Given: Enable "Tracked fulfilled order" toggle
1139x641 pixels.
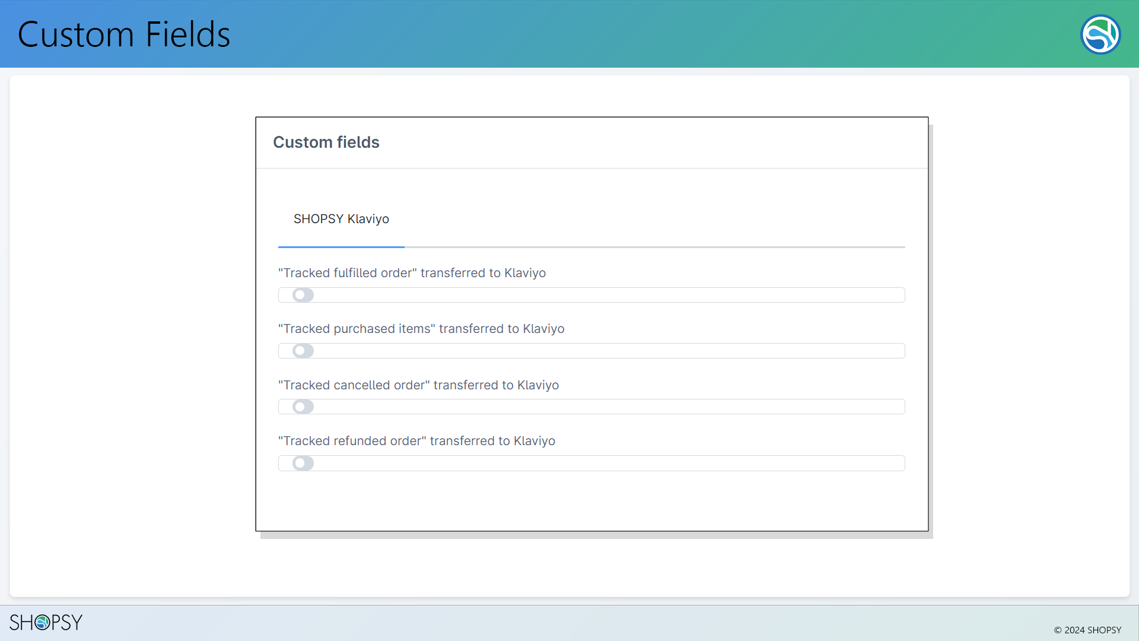Looking at the screenshot, I should pyautogui.click(x=303, y=295).
